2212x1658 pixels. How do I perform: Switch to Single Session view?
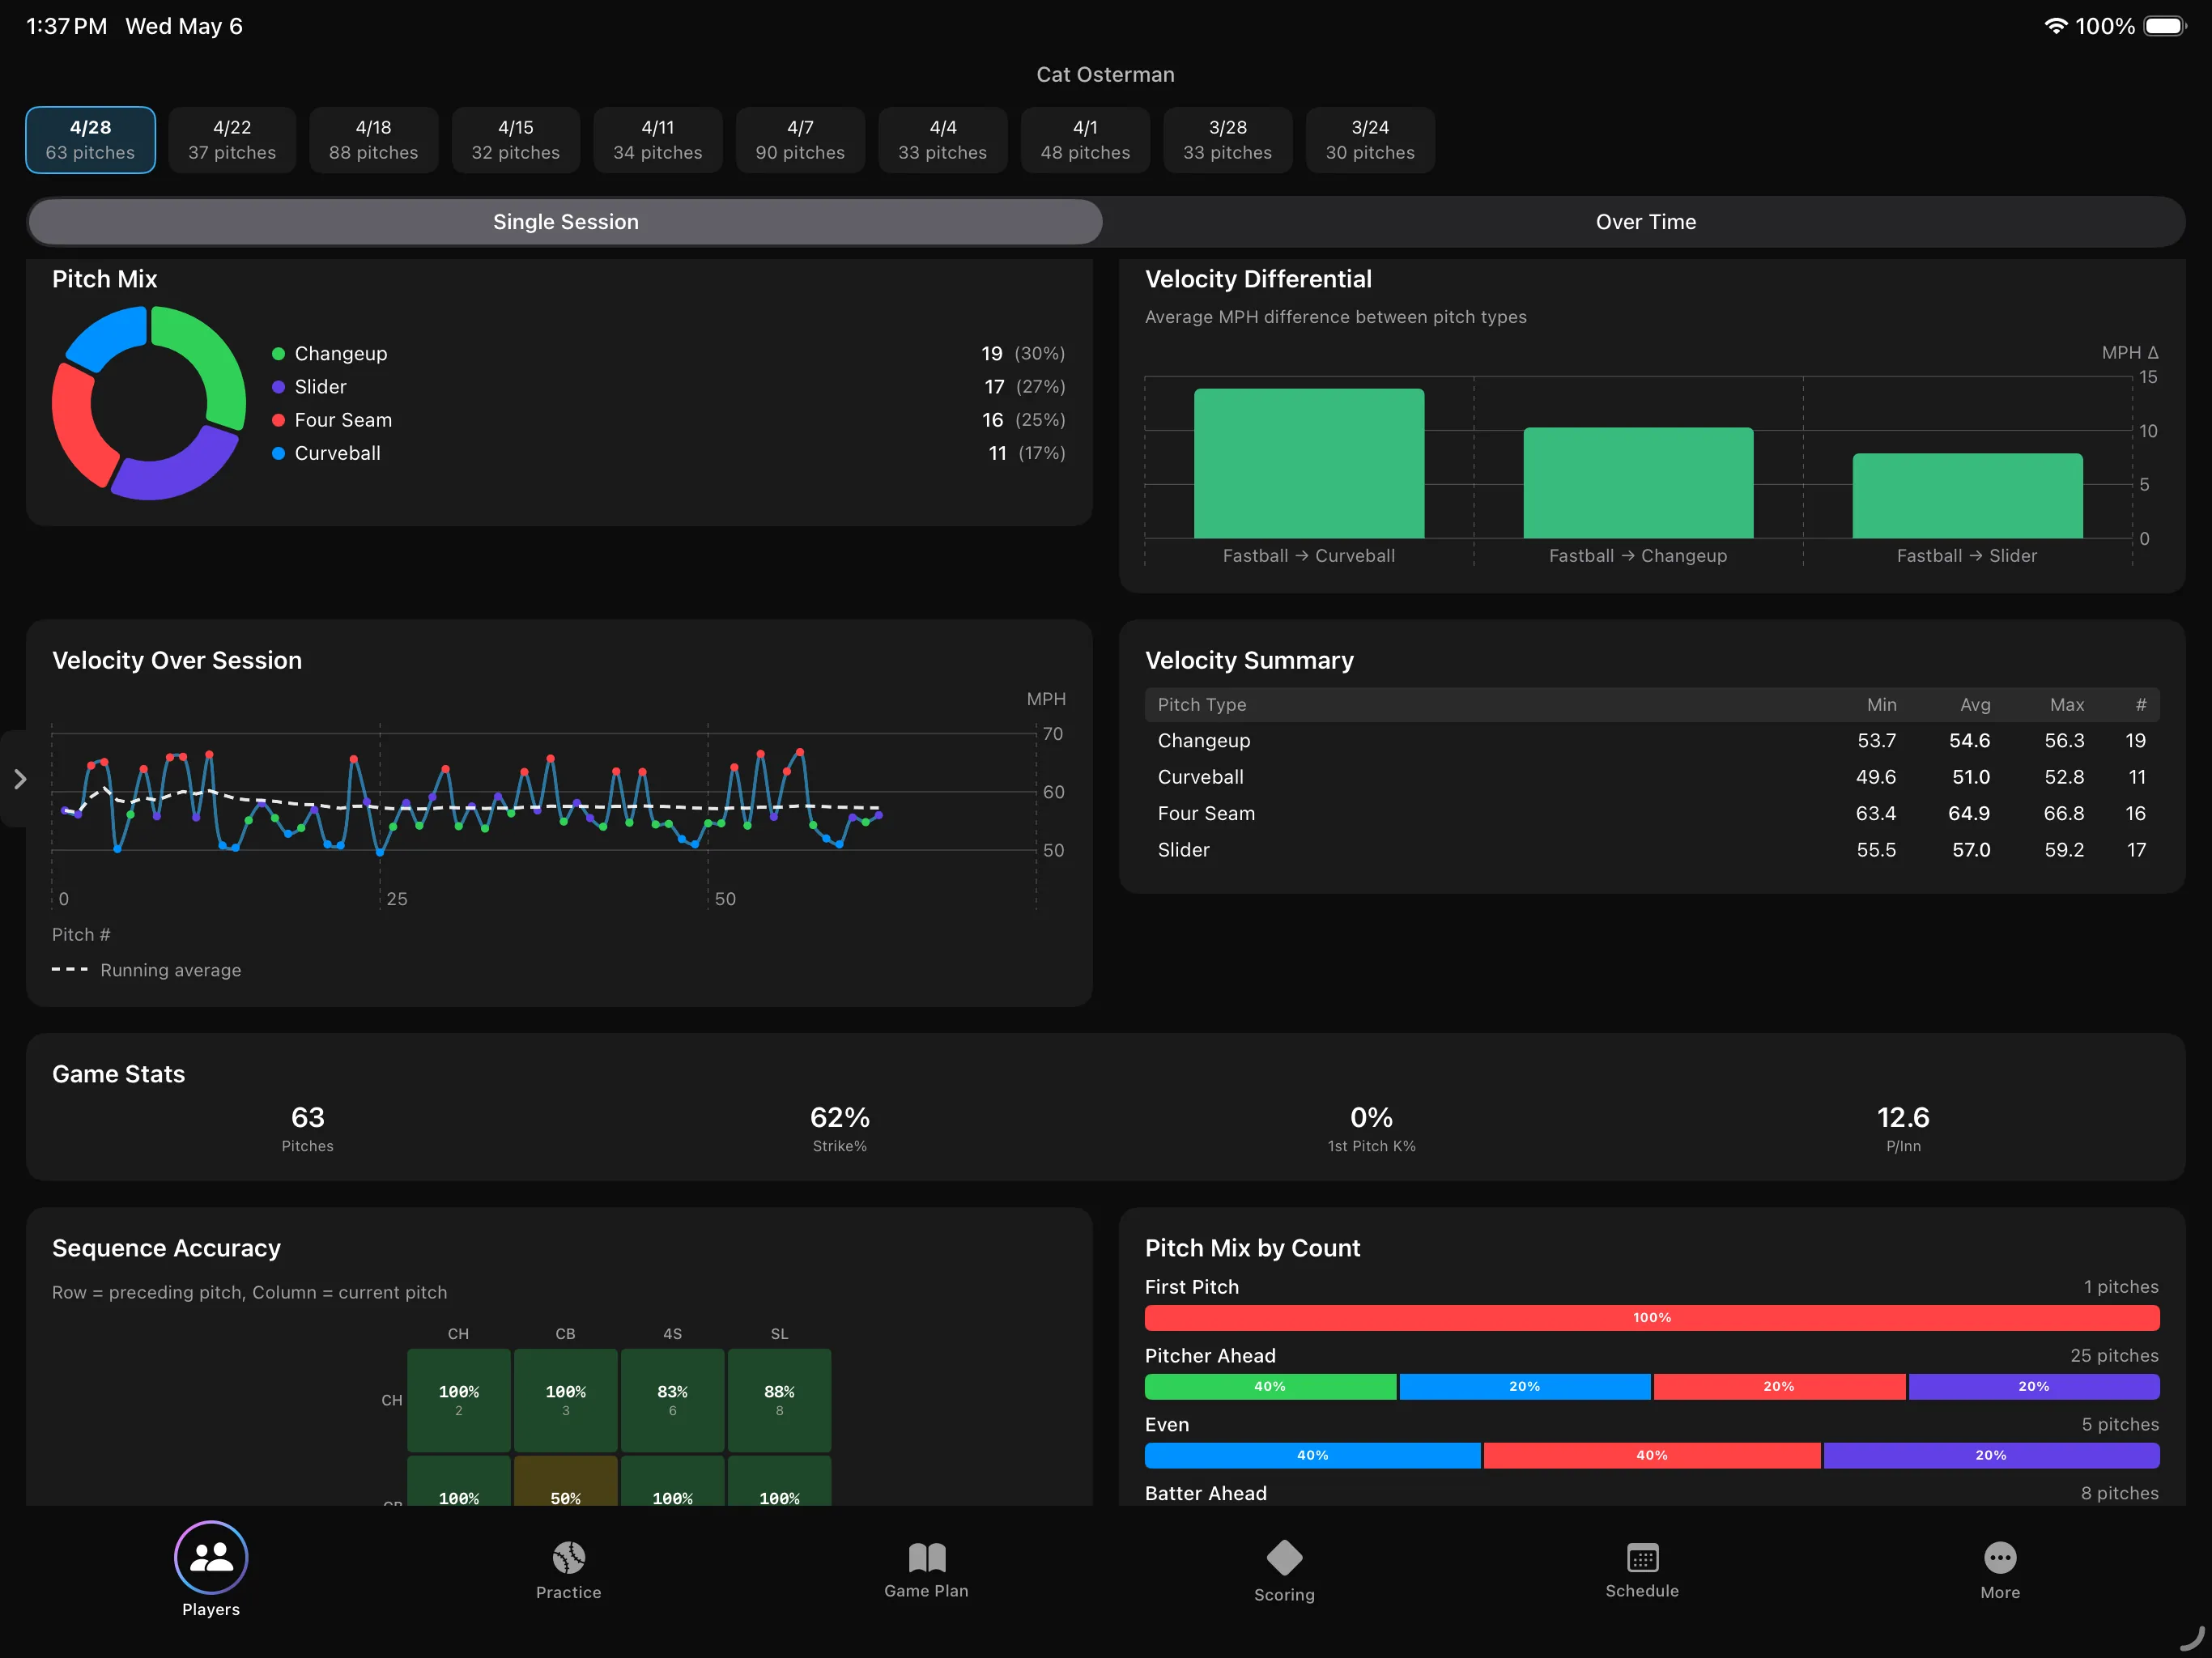(x=565, y=222)
